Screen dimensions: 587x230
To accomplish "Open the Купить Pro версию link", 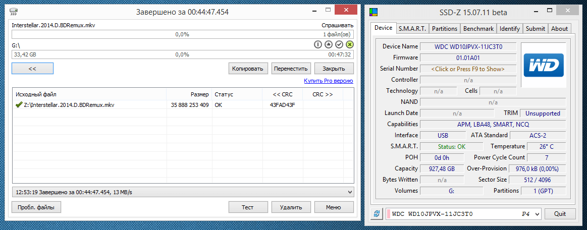I will [x=328, y=81].
